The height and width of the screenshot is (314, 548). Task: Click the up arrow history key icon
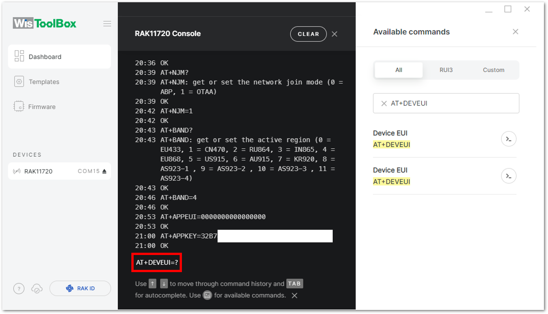(153, 284)
